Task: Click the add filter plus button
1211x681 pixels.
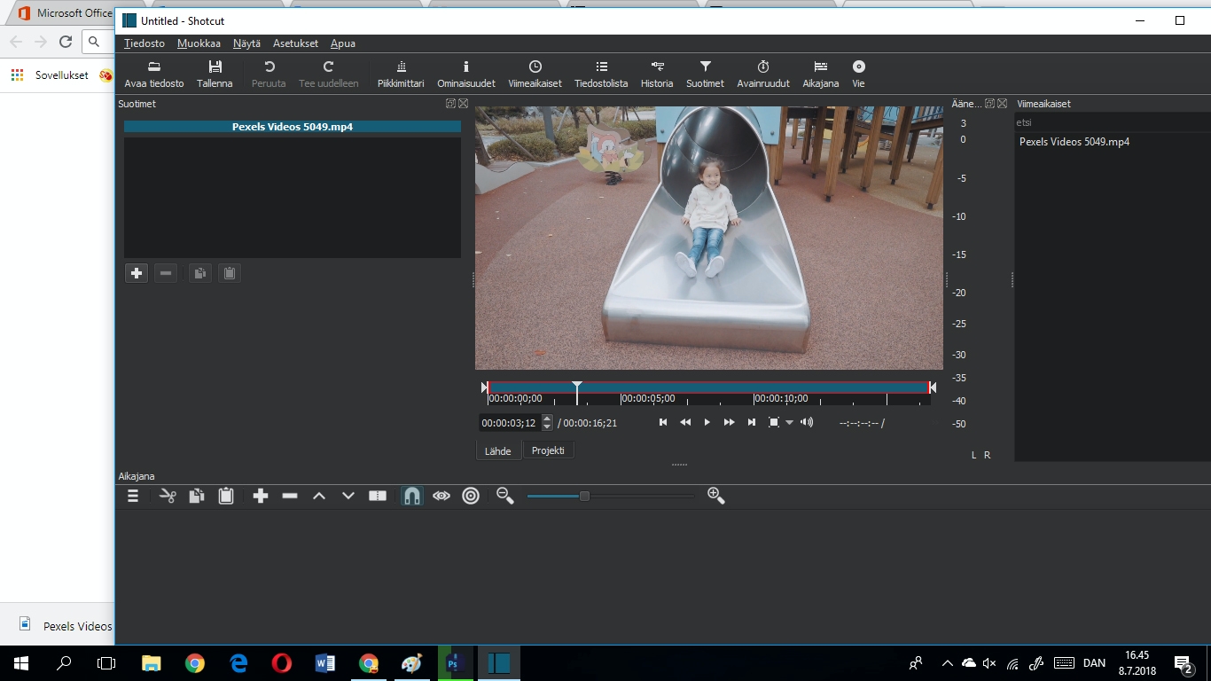Action: click(x=137, y=273)
